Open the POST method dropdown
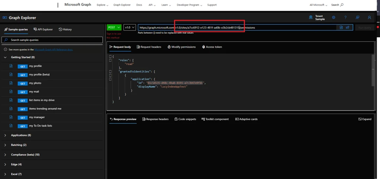380x179 pixels. [114, 27]
